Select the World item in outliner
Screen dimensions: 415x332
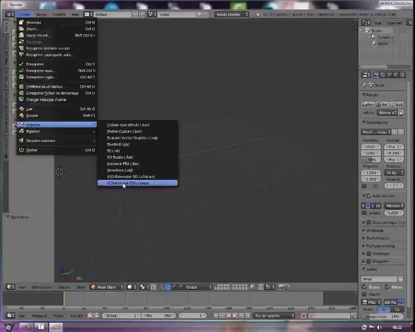click(382, 44)
